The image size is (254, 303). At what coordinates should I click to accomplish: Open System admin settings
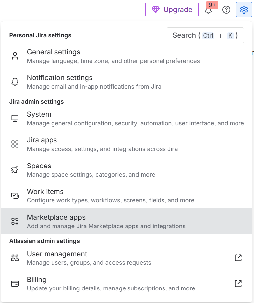coord(127,119)
